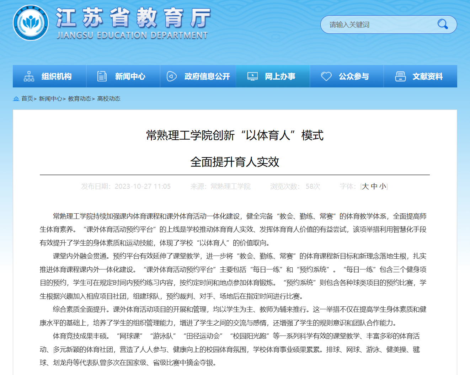Click the 组织机构 org-chart icon
470x375 pixels.
(x=29, y=76)
